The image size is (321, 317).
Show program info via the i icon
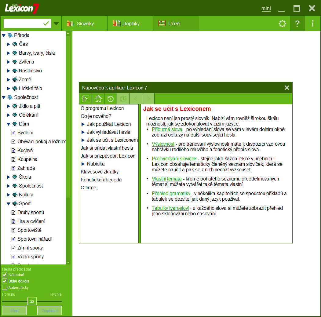pos(313,24)
